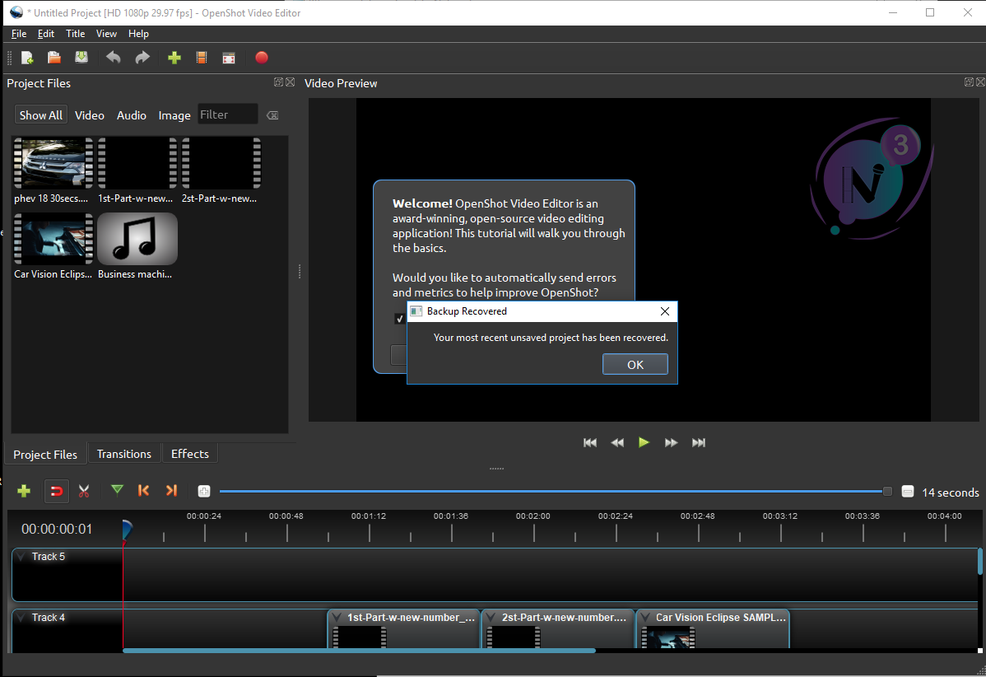The image size is (986, 677).
Task: Open the 1st-Part-w-new-number clip menu arrow
Action: [337, 618]
